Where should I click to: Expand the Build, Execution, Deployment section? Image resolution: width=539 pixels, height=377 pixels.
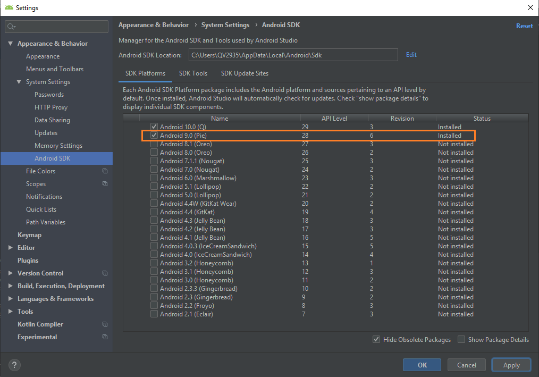click(11, 286)
